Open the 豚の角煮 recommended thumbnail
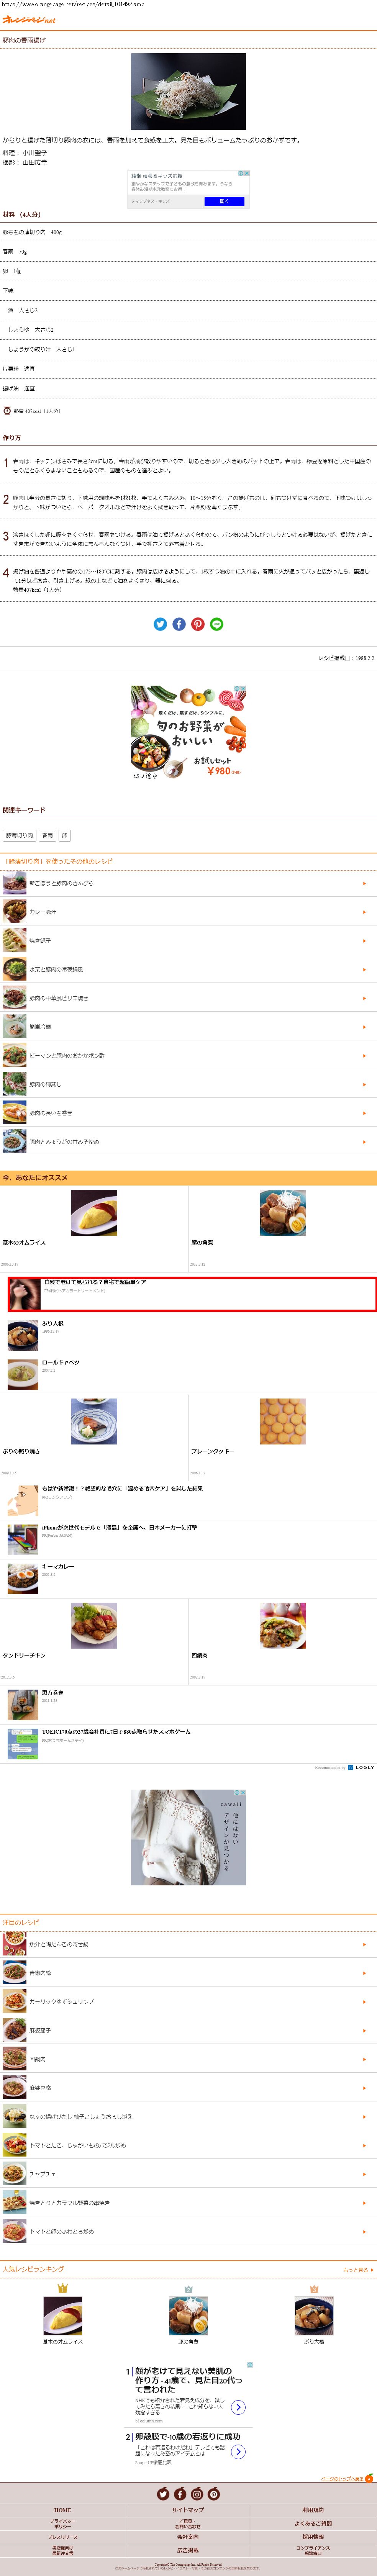This screenshot has width=377, height=2576. tap(283, 1213)
